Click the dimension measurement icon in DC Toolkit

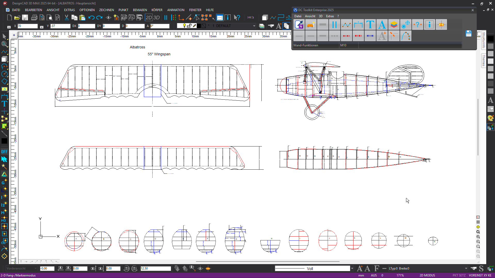(x=358, y=25)
